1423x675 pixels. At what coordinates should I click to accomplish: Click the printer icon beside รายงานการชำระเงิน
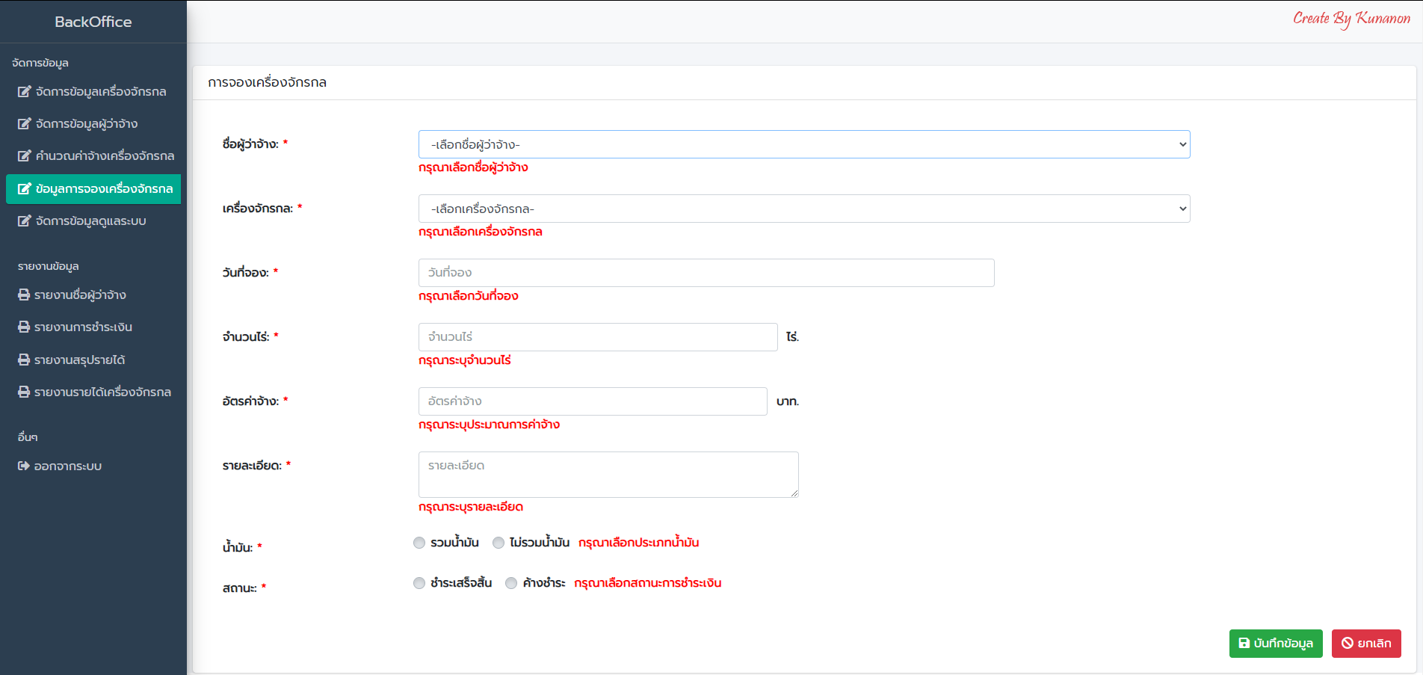tap(24, 327)
